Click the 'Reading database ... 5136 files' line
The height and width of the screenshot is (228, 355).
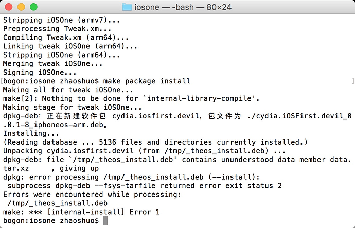coord(155,142)
